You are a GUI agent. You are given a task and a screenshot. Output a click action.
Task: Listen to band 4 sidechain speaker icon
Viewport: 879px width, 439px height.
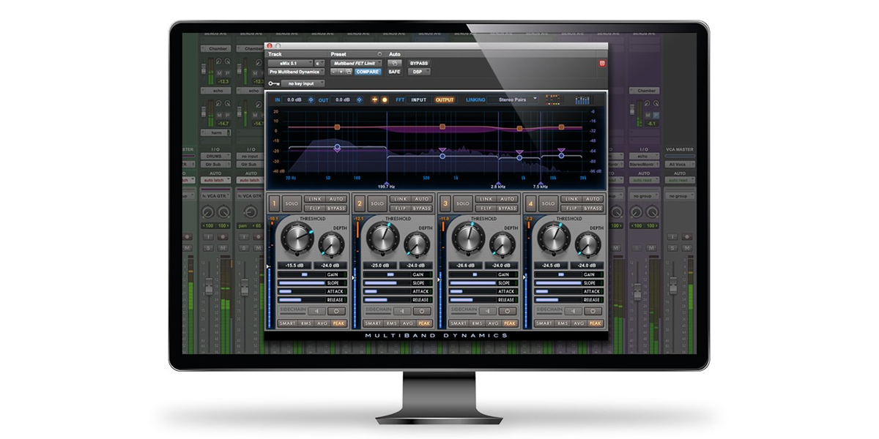point(572,311)
